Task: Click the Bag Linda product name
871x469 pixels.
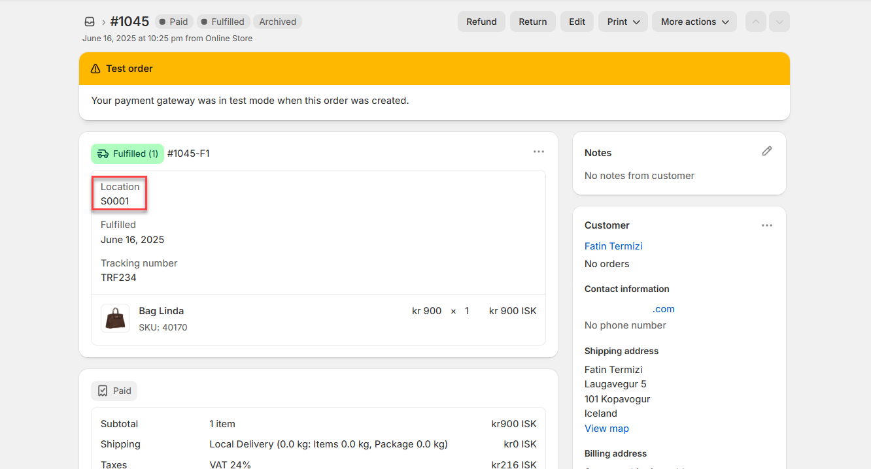Action: coord(161,311)
